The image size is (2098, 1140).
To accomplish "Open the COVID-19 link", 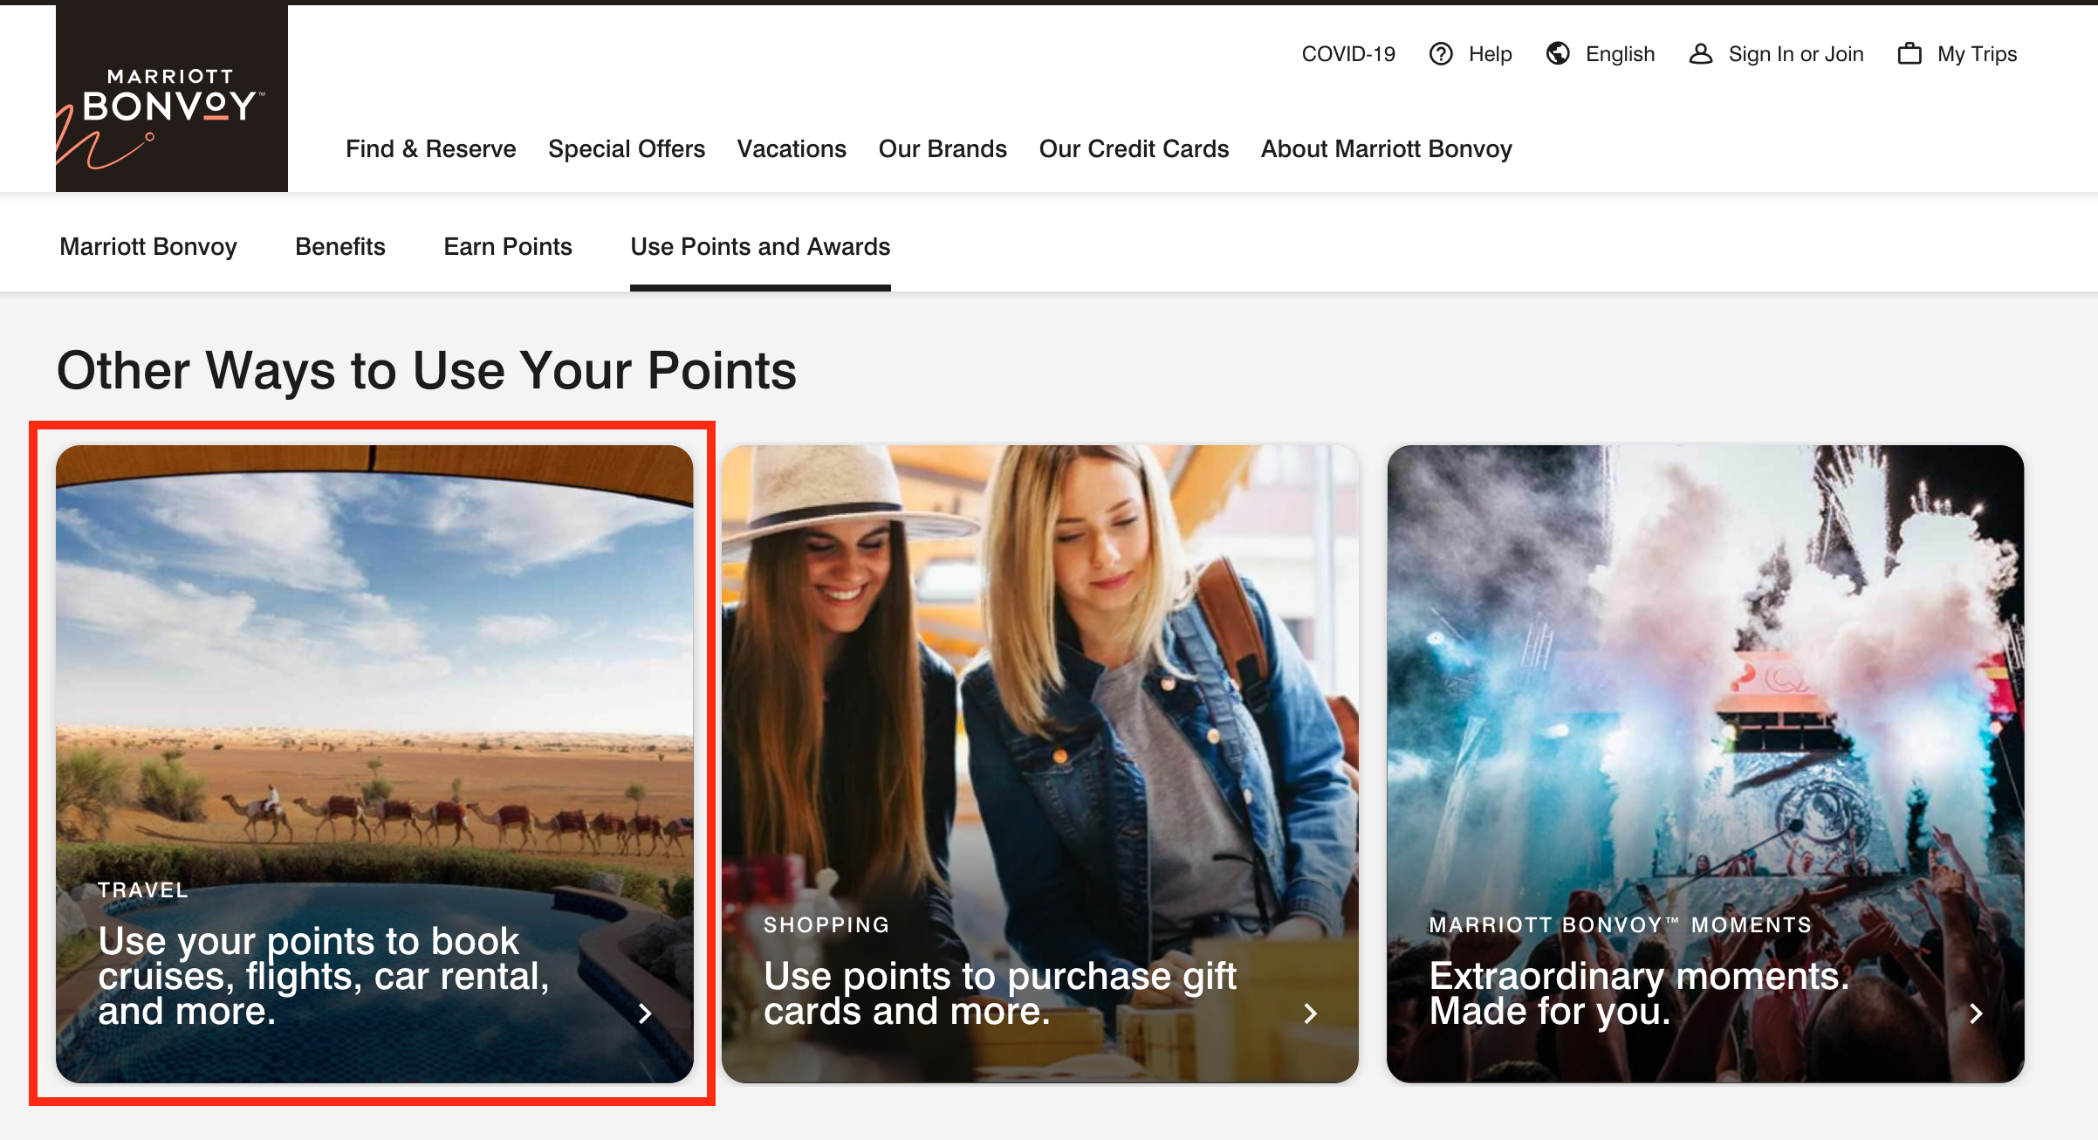I will pos(1348,54).
